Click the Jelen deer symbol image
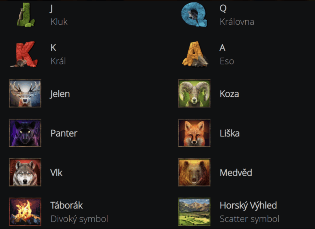The image size is (315, 229). pyautogui.click(x=25, y=93)
